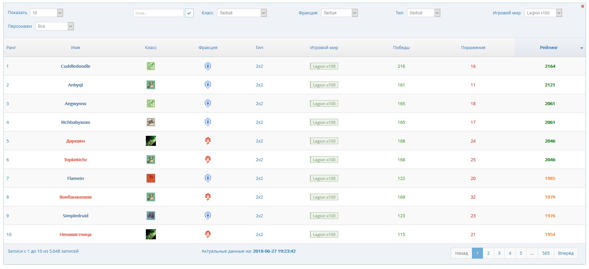Open the Показать rows-count dropdown
Screen dimensions: 589x269
pyautogui.click(x=46, y=13)
